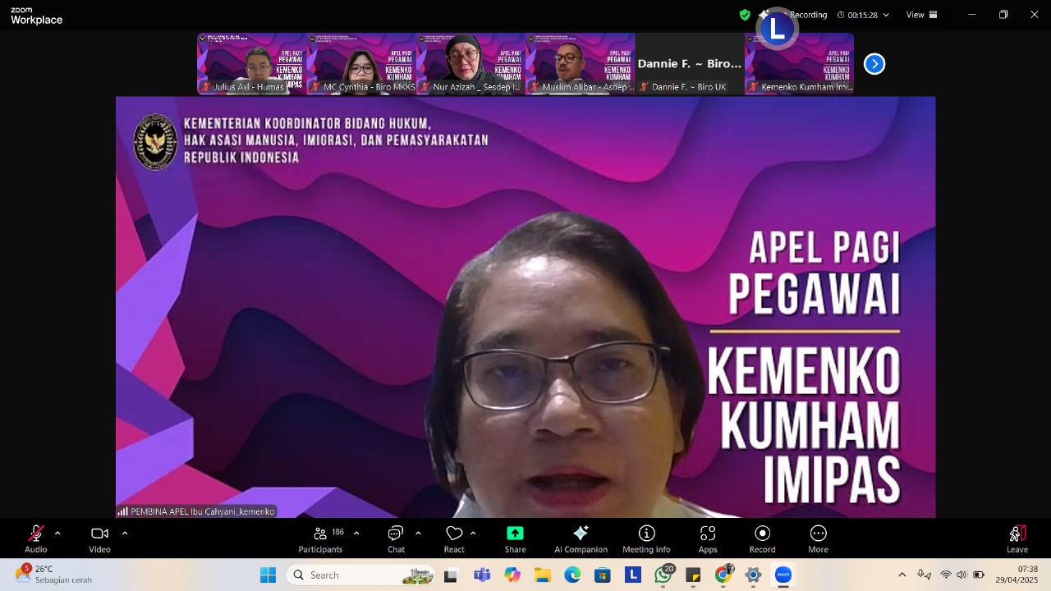
Task: Start recording with the Record button
Action: click(762, 538)
